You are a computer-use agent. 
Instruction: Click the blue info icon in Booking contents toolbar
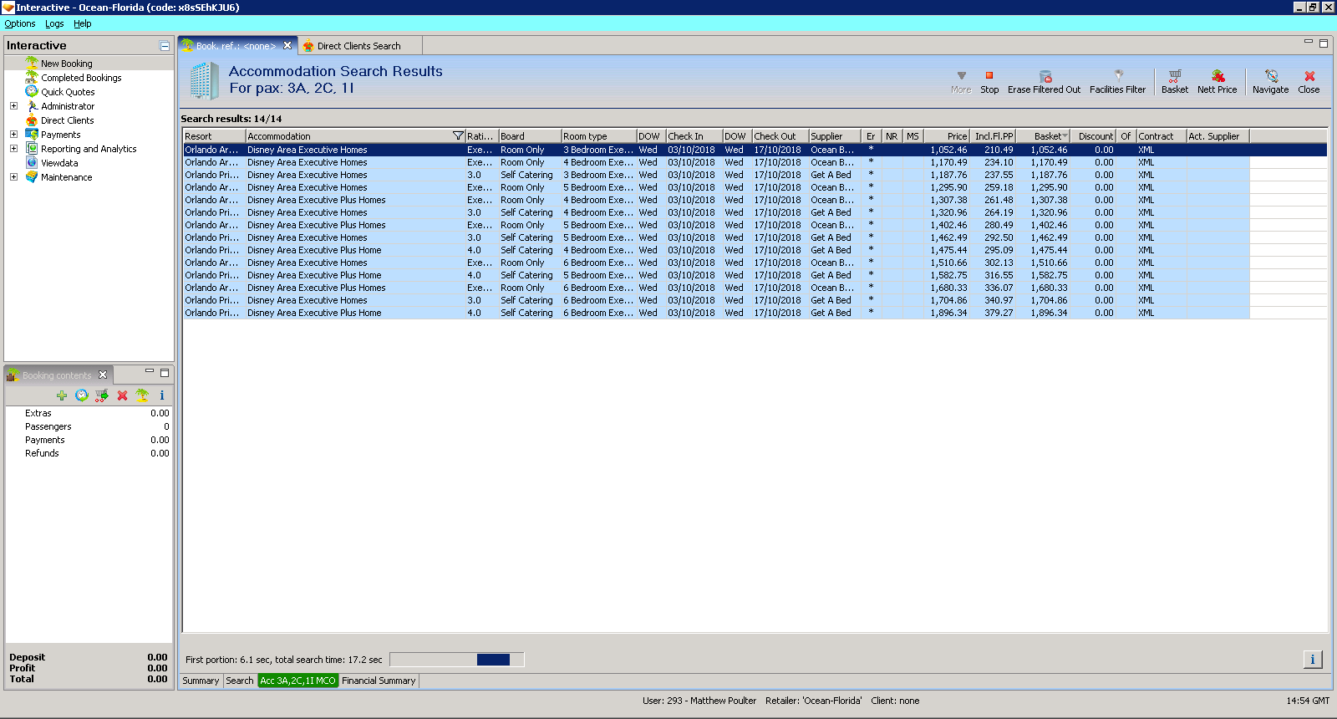pyautogui.click(x=162, y=395)
